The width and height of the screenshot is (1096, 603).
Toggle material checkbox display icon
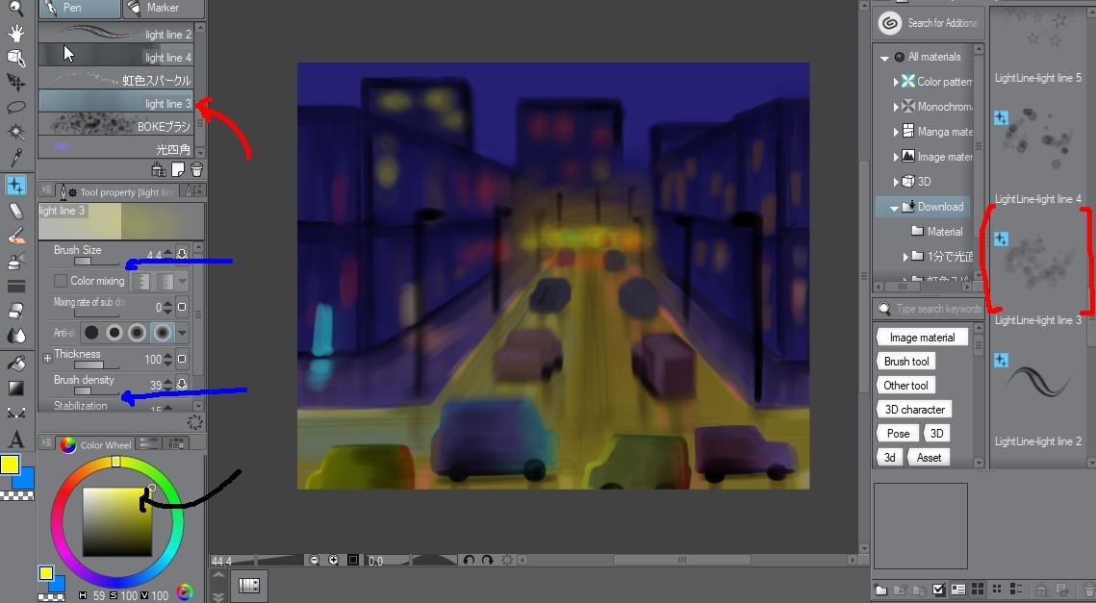(939, 589)
